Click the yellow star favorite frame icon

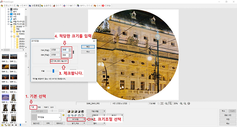pyautogui.click(x=63, y=115)
